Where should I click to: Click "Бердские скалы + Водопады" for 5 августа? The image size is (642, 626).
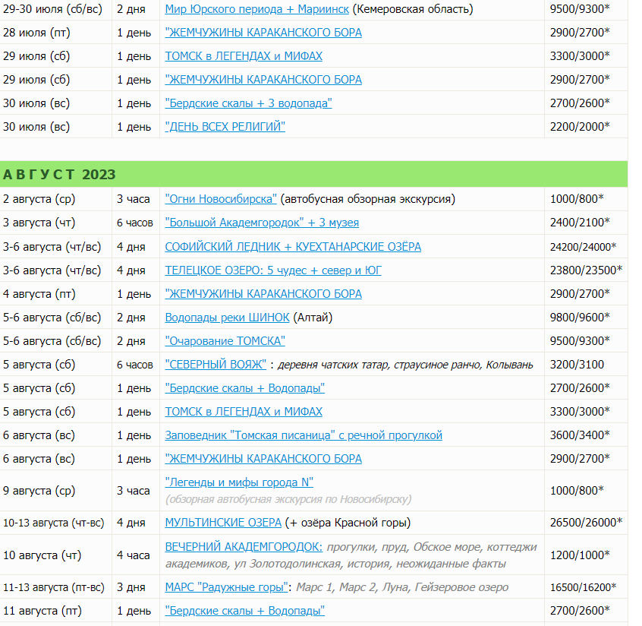coord(245,388)
